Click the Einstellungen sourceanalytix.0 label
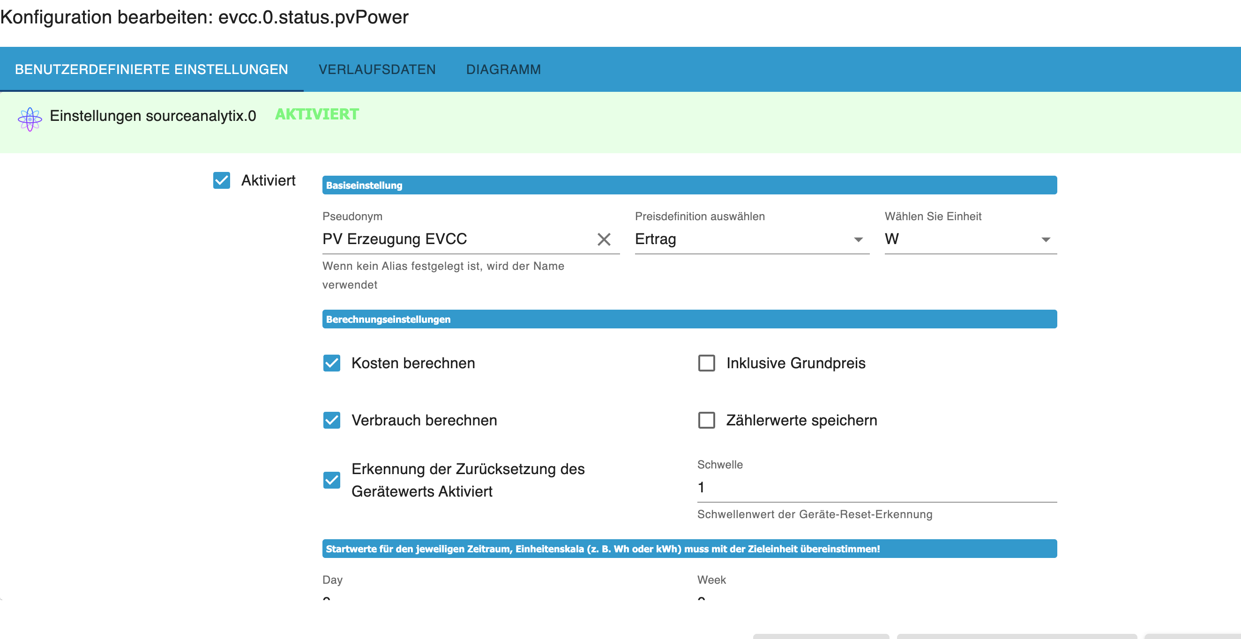This screenshot has width=1241, height=639. [x=153, y=116]
